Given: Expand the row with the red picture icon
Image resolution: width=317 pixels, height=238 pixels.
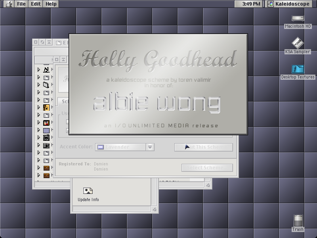Looking at the screenshot, I should tap(38, 123).
